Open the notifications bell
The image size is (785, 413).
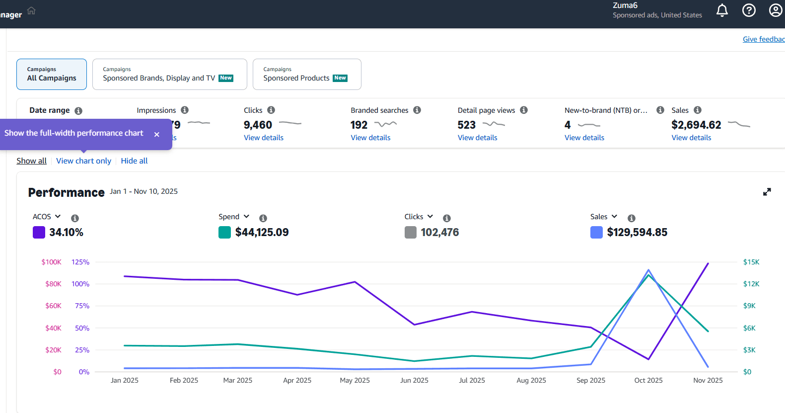(722, 10)
